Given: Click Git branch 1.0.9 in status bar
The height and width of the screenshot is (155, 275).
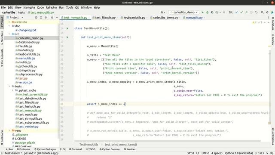Looking at the screenshot, I should (x=260, y=153).
